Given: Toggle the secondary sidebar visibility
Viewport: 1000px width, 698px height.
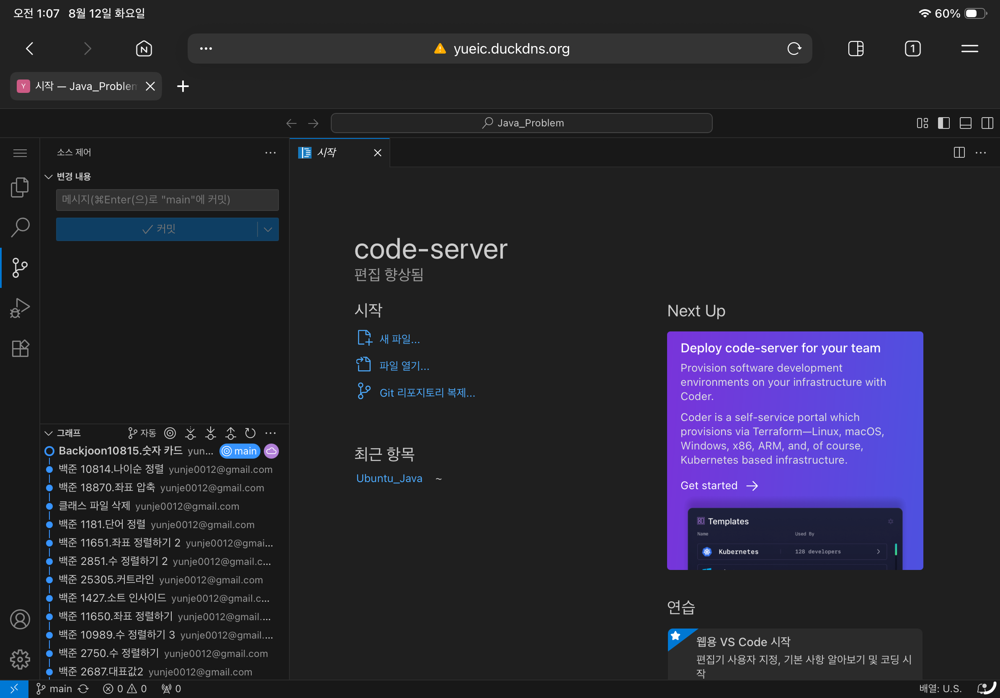Looking at the screenshot, I should 987,123.
